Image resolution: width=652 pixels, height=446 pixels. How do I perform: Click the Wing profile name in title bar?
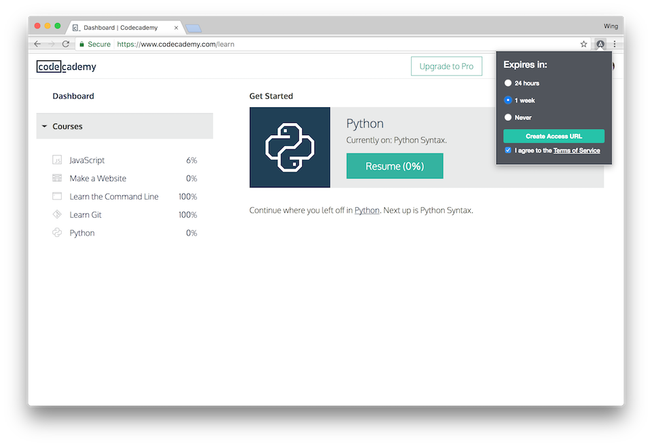(x=611, y=26)
